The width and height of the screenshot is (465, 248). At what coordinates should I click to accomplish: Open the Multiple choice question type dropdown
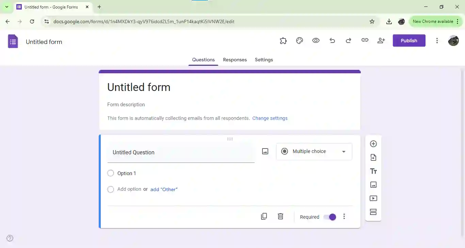point(314,151)
